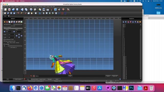Move sprite right with the right arrow

tap(22, 36)
